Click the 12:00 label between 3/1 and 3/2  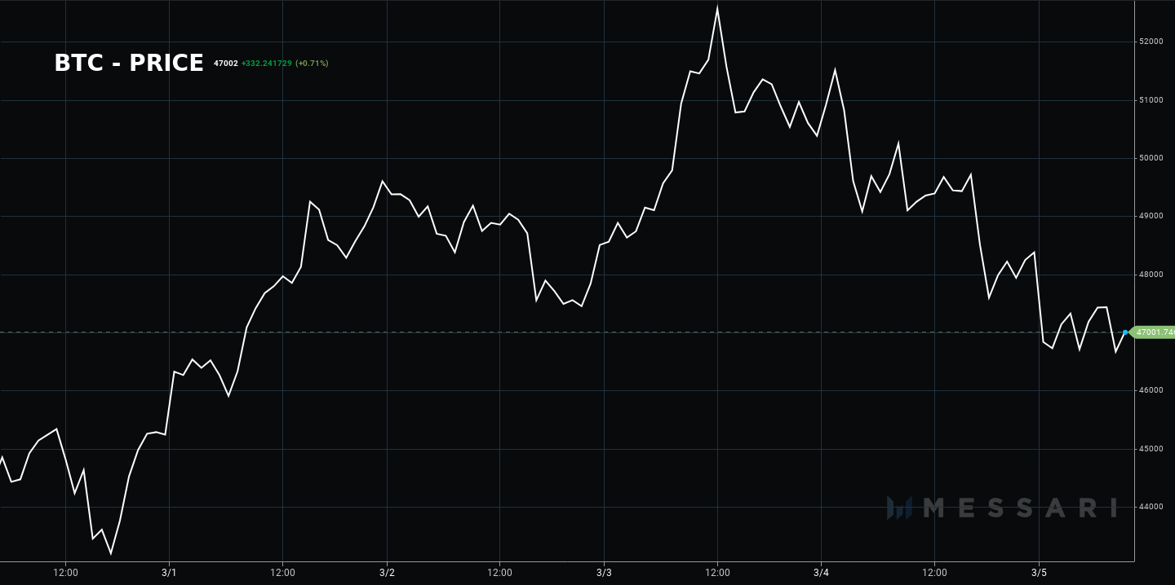tap(282, 573)
